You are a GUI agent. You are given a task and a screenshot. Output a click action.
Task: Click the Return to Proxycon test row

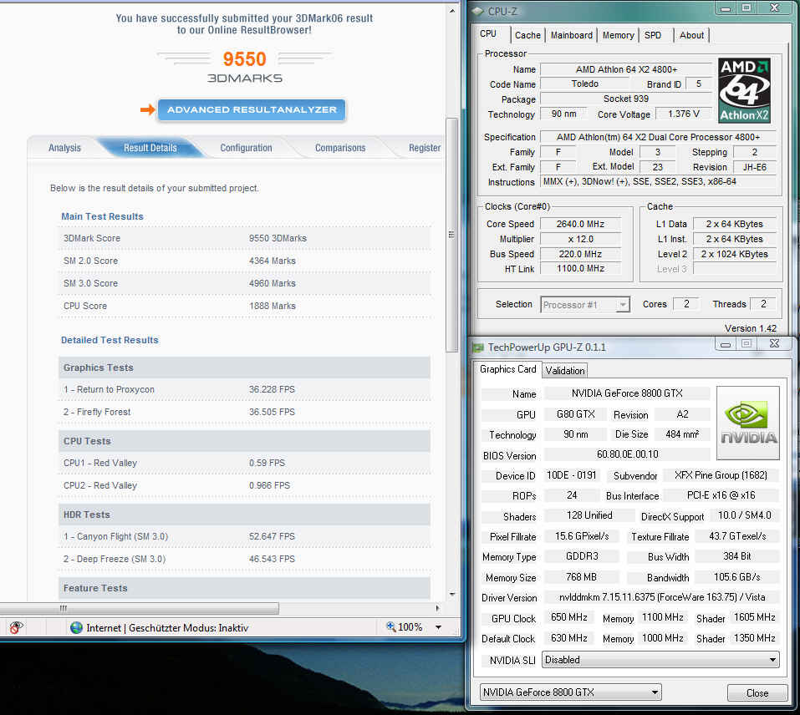[244, 389]
